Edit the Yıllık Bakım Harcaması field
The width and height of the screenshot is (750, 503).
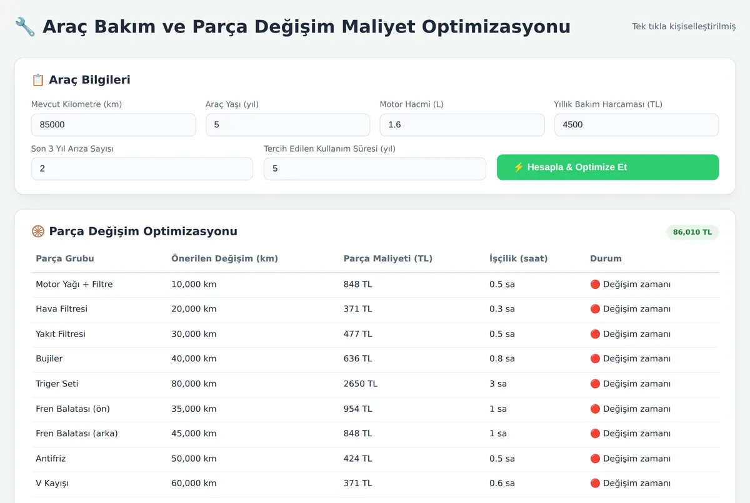636,125
